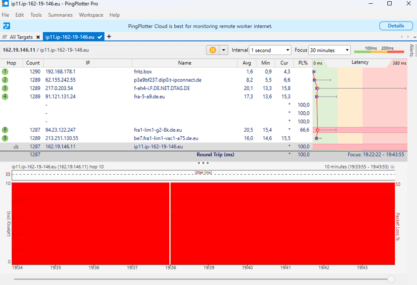Expand the 10 minutes graph range chevron

click(x=392, y=167)
